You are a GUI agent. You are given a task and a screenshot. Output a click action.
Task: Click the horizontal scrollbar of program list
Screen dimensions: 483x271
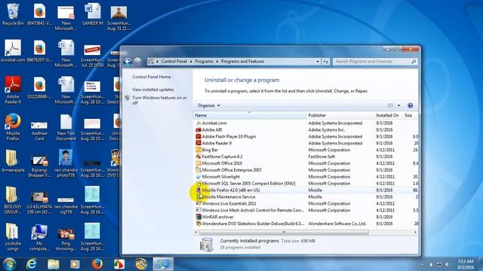[284, 233]
